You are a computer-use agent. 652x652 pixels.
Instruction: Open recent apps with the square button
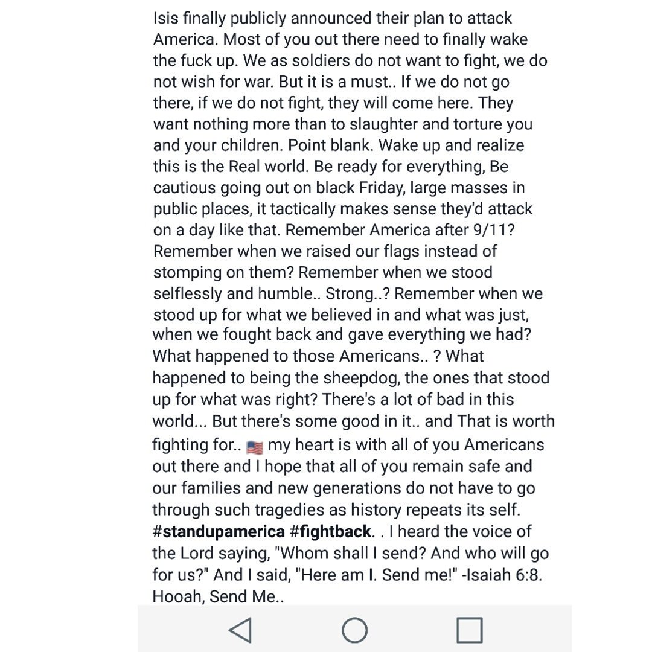pos(470,630)
